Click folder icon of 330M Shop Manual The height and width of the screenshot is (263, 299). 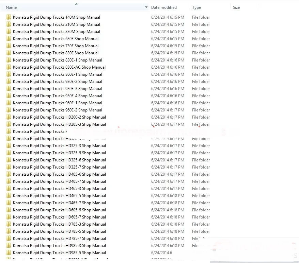tap(9, 32)
